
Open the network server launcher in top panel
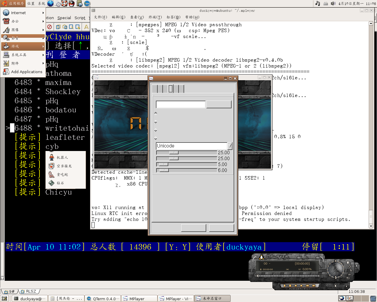[x=80, y=4]
